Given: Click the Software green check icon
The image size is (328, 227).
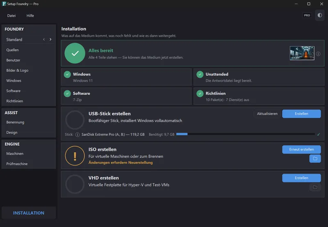Looking at the screenshot, I should click(x=67, y=94).
